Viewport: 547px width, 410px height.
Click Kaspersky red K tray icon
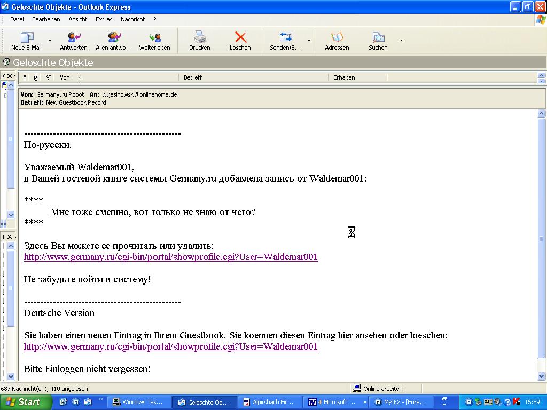coord(517,402)
